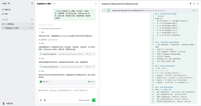Click the chat title 打造响应式个人博客
This screenshot has height=106, width=201.
[x=44, y=4]
